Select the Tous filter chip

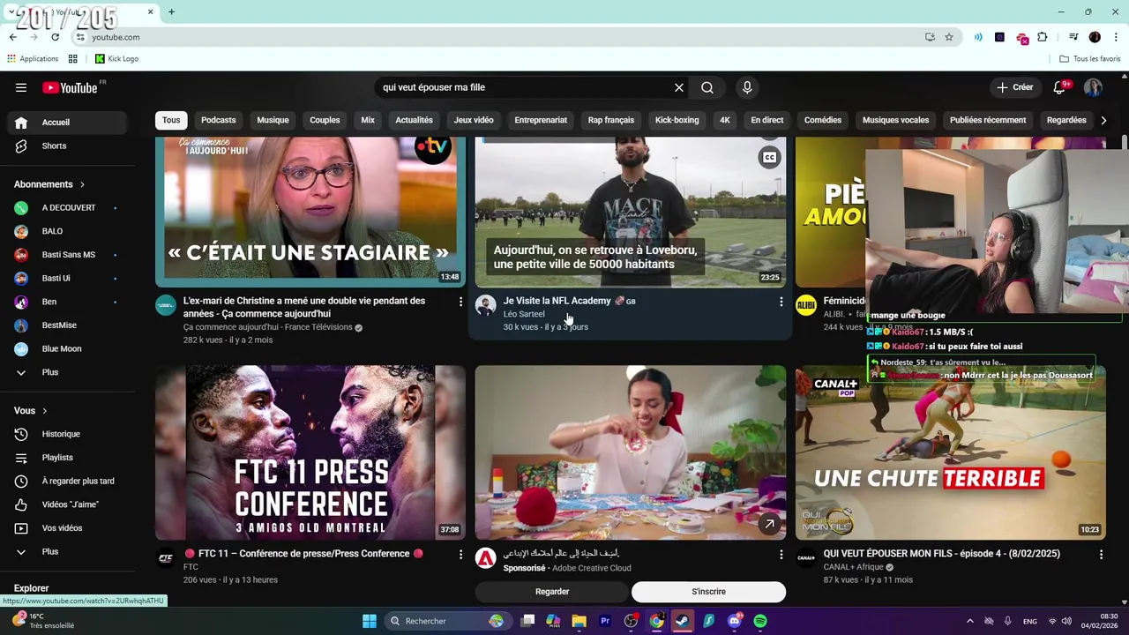(171, 120)
